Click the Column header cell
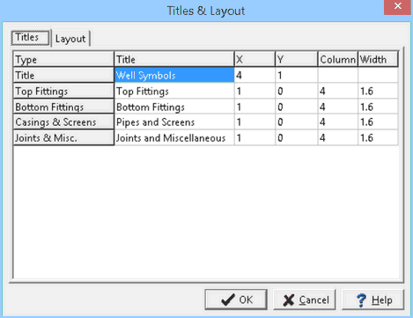 (x=338, y=59)
